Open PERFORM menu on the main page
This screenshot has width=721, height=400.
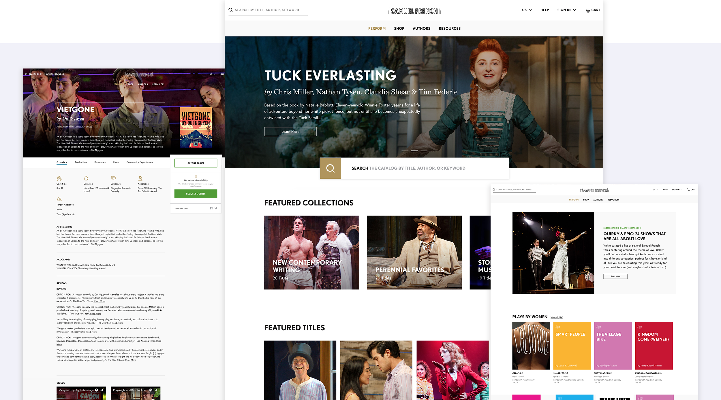pyautogui.click(x=377, y=28)
